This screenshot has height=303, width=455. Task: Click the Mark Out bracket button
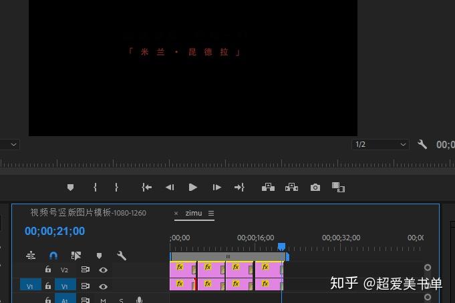pyautogui.click(x=116, y=188)
